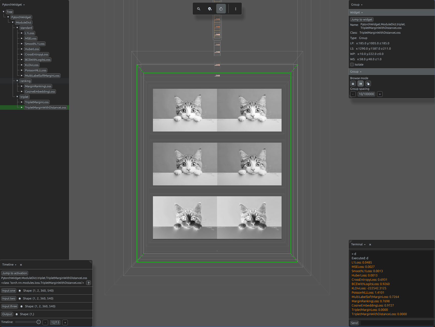Viewport: 435px width, 327px height.
Task: Close the Timeline panel
Action: pos(21,265)
